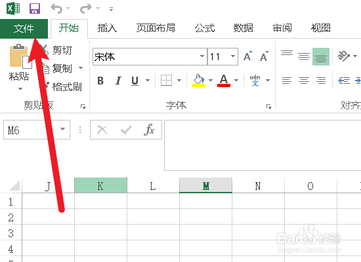Open the Name Box M6 dropdown arrow

coord(62,129)
